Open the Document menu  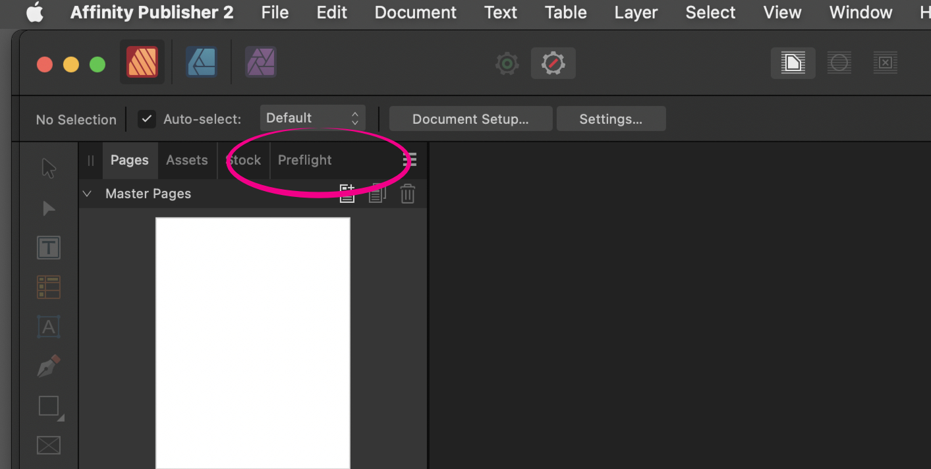(x=416, y=13)
